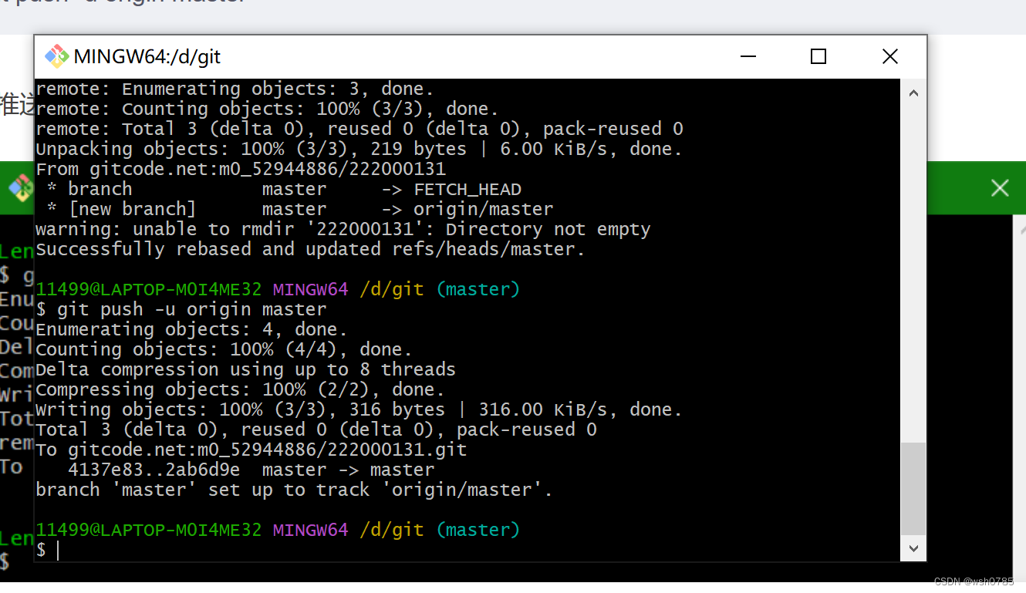Click the '[new branch]' line
The image size is (1026, 593).
coord(300,209)
